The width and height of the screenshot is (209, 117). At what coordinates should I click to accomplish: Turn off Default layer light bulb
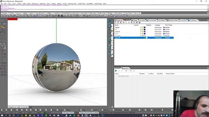[141, 27]
